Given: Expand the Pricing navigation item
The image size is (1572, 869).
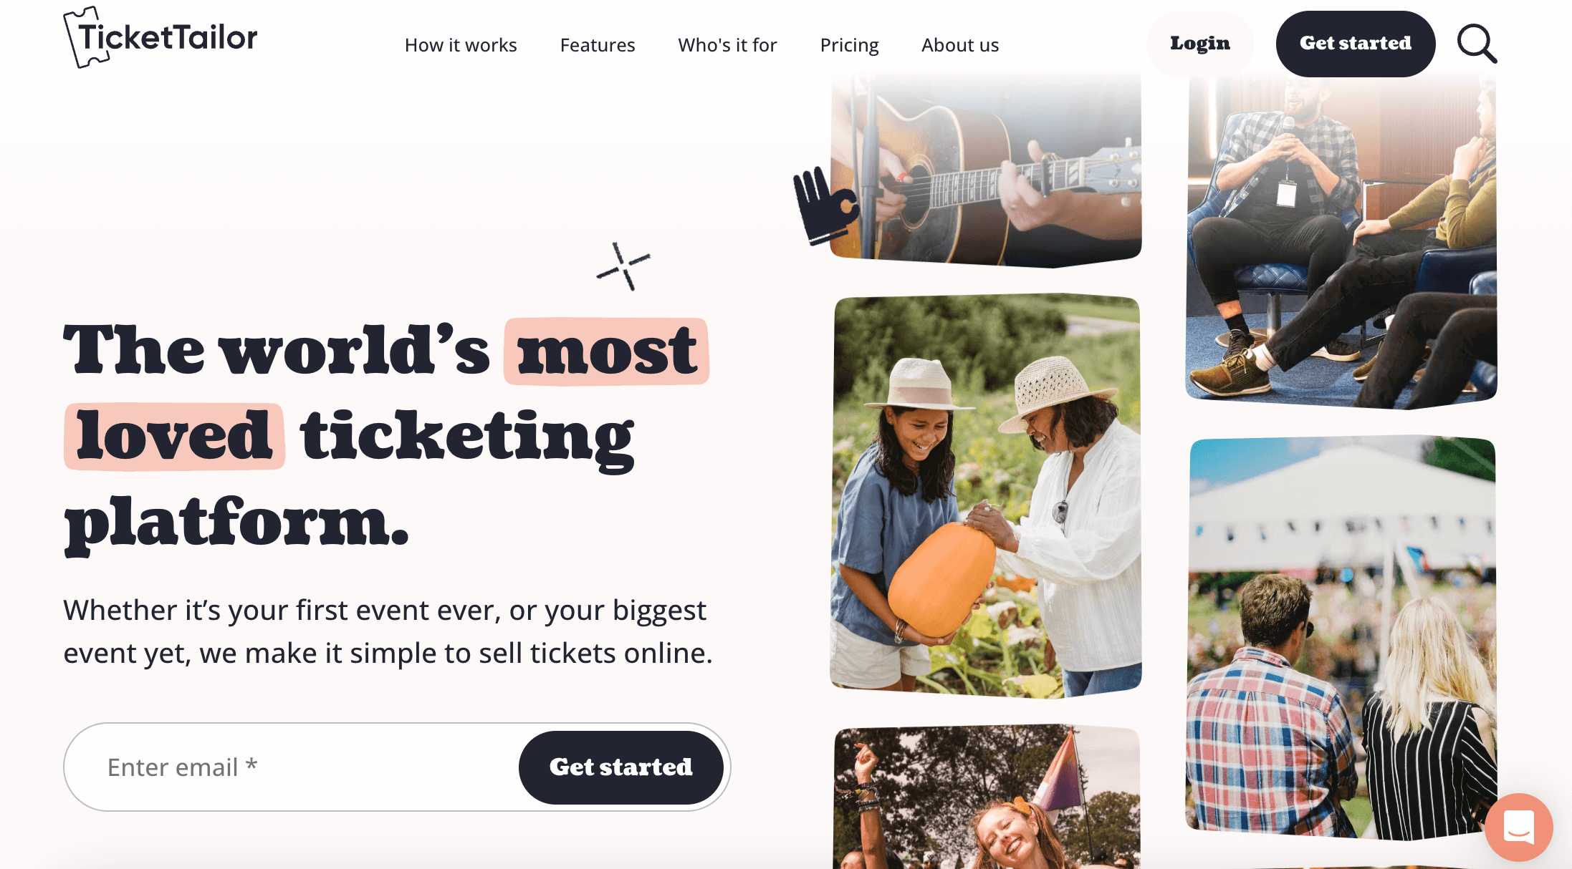Looking at the screenshot, I should point(849,45).
